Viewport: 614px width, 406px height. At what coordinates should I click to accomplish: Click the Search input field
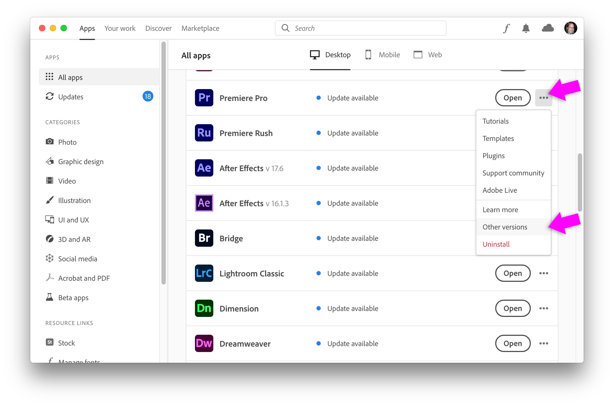(x=360, y=28)
